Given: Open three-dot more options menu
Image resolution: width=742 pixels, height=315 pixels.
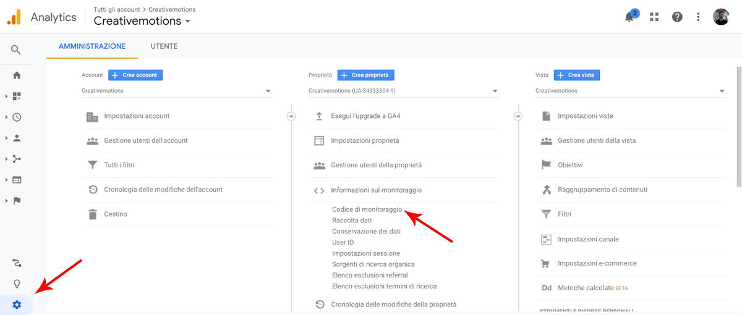Looking at the screenshot, I should point(698,17).
